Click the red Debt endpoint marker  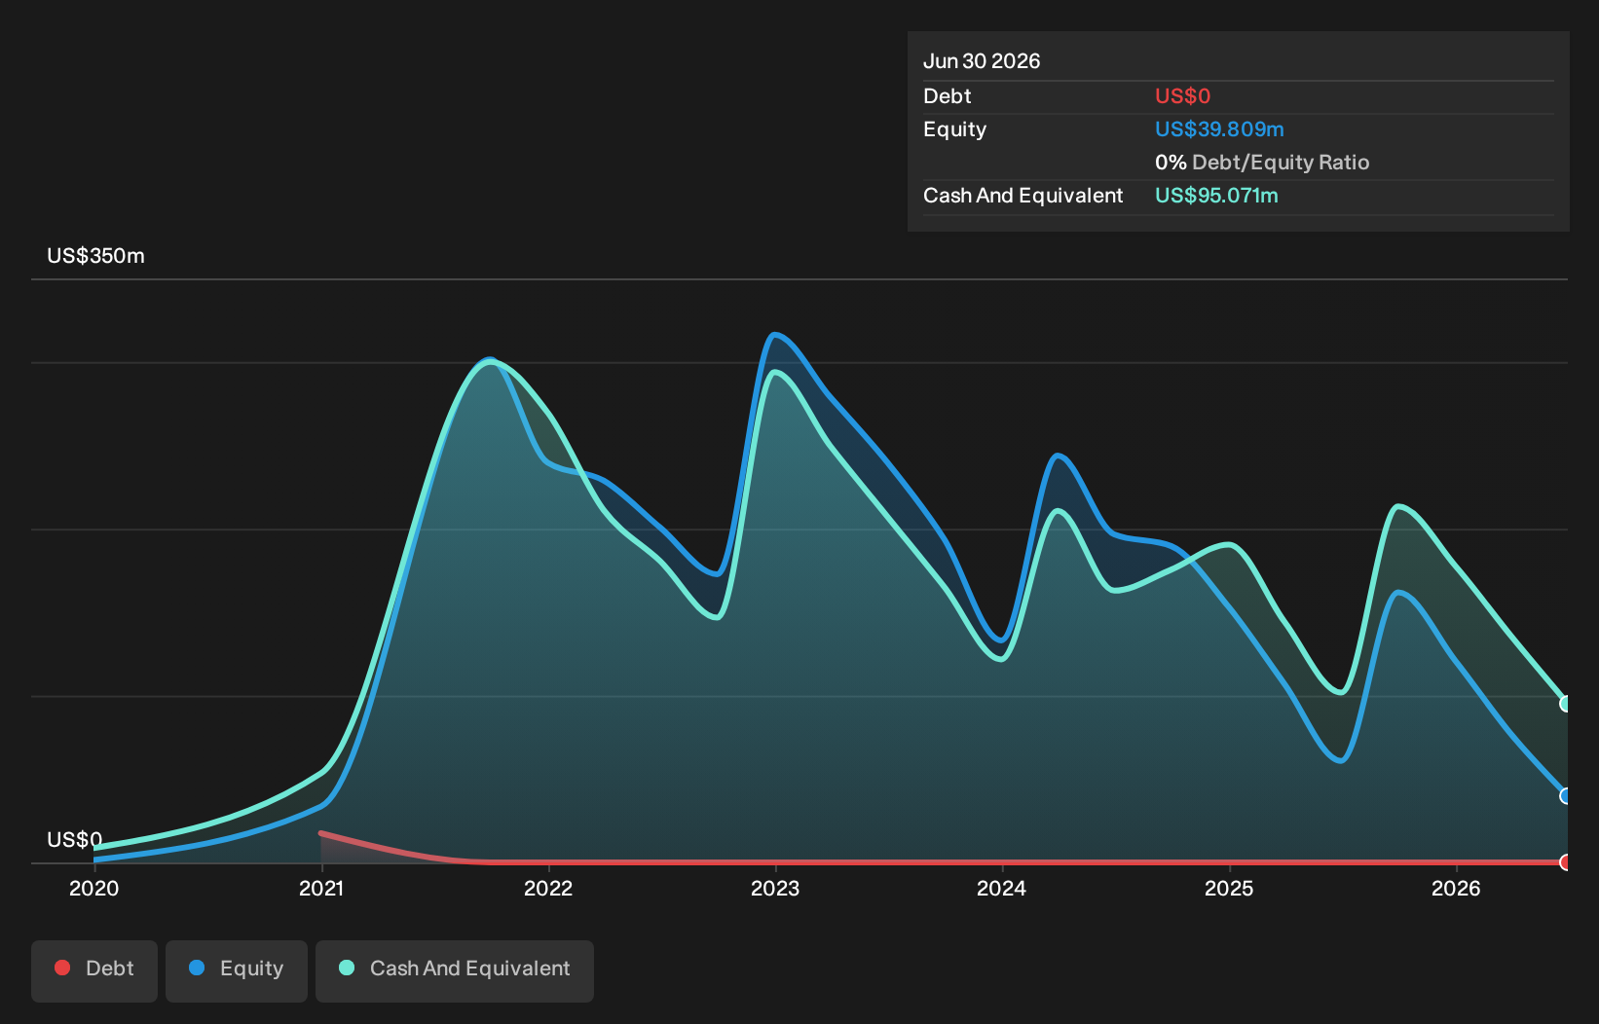tap(1565, 862)
